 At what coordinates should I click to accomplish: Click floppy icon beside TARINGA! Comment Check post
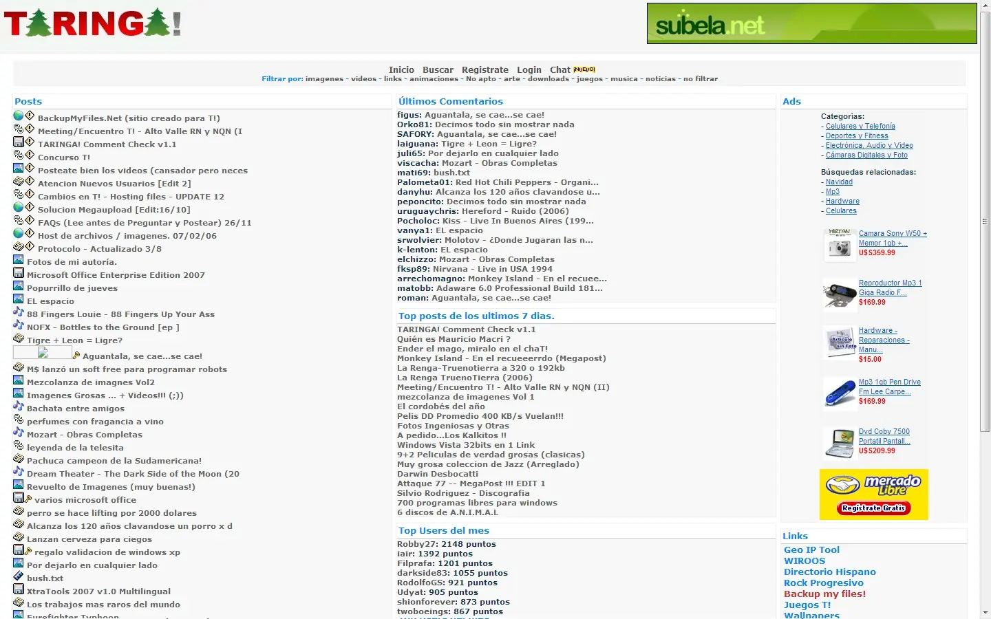coord(19,142)
